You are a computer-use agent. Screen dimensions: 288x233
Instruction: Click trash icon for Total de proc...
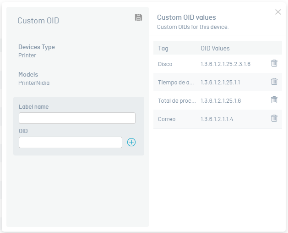[x=274, y=100]
